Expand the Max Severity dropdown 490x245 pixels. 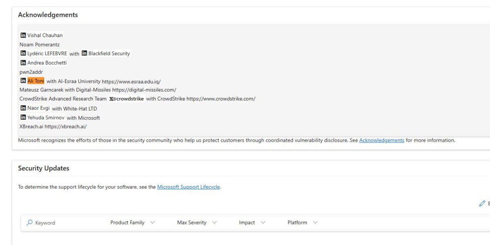197,223
